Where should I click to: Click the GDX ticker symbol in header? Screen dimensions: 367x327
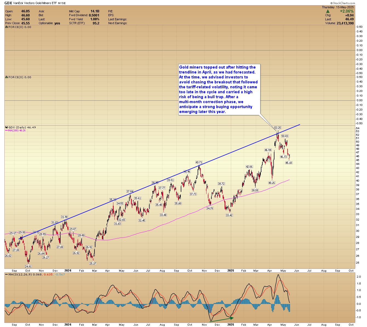8,3
